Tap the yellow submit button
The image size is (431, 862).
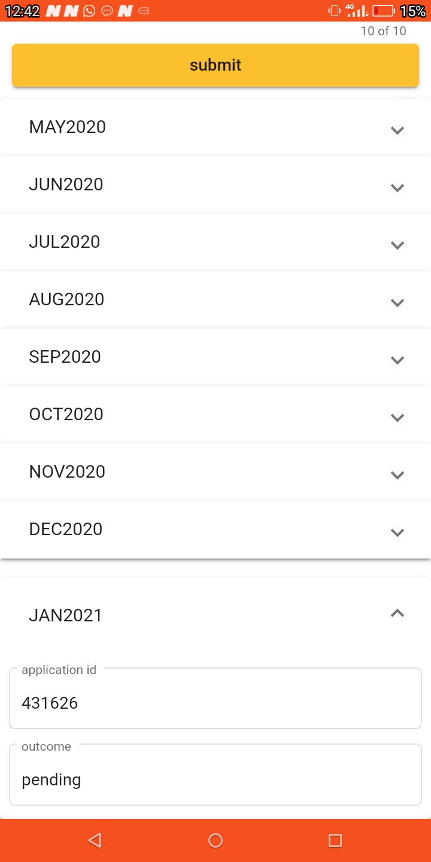[215, 65]
